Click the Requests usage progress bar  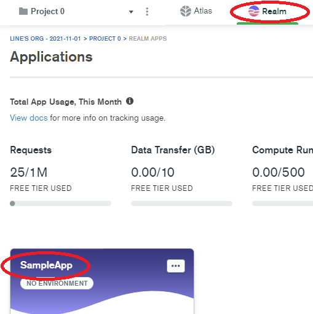[x=60, y=203]
